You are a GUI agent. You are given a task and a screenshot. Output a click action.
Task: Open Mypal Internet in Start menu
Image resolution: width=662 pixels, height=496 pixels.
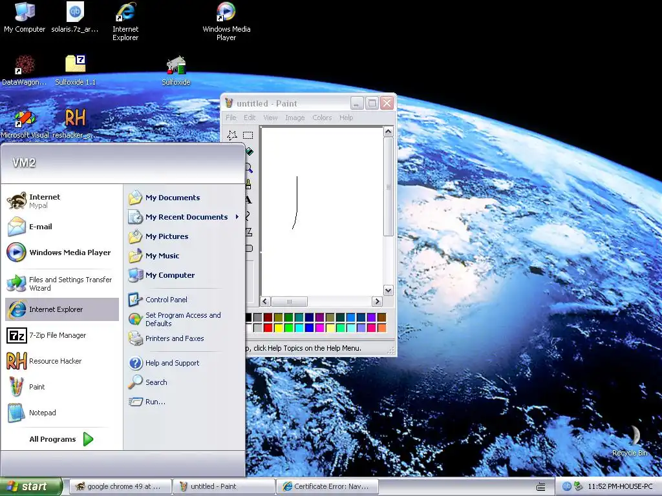point(61,201)
